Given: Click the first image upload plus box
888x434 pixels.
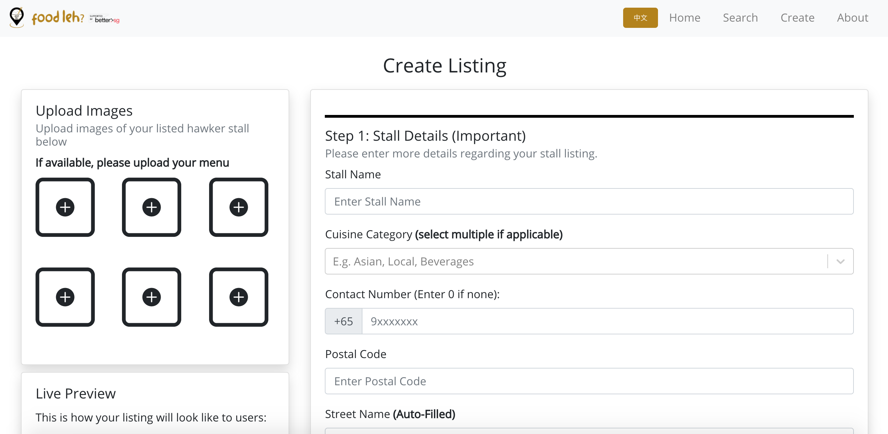Looking at the screenshot, I should pos(65,207).
